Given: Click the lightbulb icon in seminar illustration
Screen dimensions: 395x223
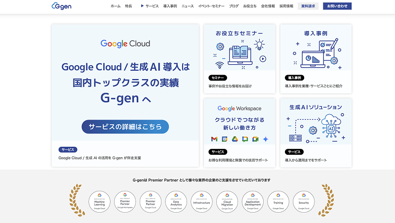Looking at the screenshot, I should pyautogui.click(x=259, y=45).
